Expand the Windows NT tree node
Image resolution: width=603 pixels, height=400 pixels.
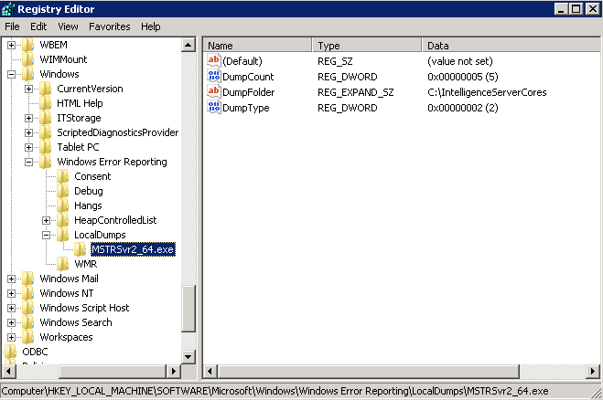tap(12, 293)
